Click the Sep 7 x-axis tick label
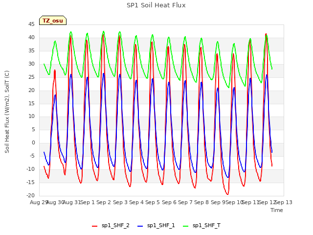Viewport: 313px width, 235px height. pos(185,202)
